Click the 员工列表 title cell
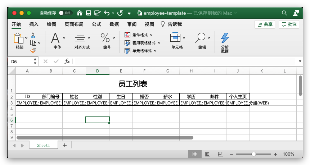The width and height of the screenshot is (310, 165). (132, 84)
